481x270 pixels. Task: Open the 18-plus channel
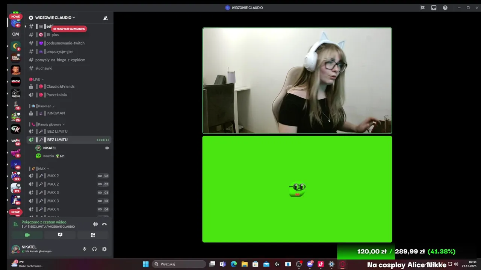coord(69,35)
